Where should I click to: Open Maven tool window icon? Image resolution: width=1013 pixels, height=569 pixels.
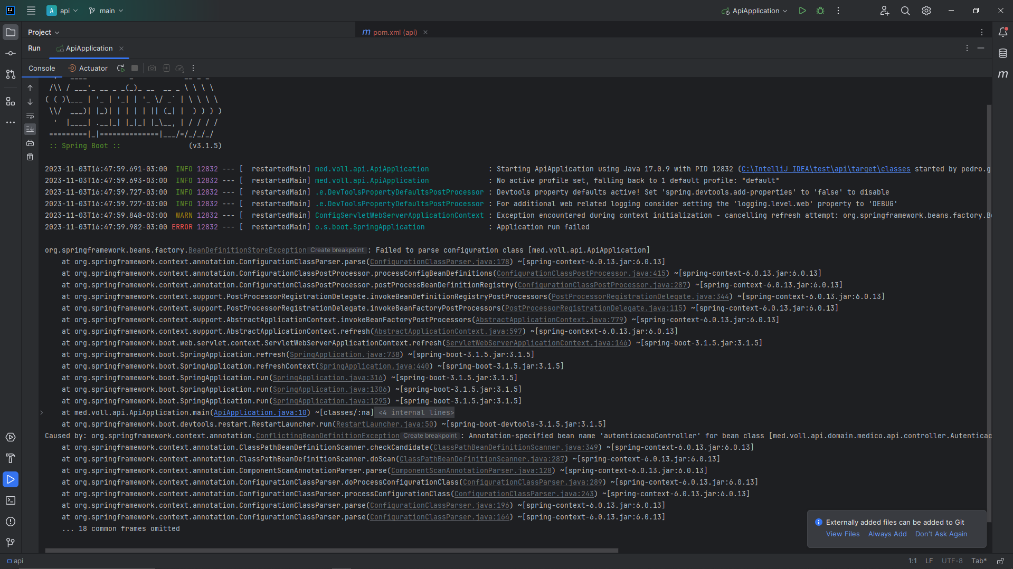coord(1003,74)
